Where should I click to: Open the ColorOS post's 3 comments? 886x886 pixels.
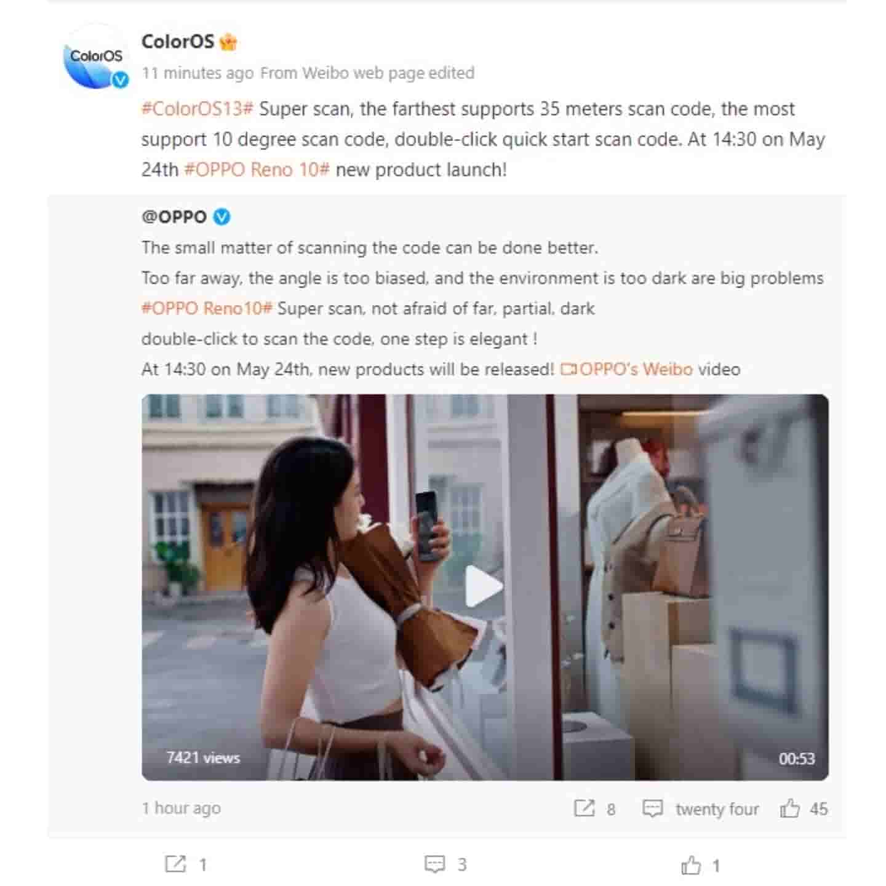pyautogui.click(x=445, y=864)
